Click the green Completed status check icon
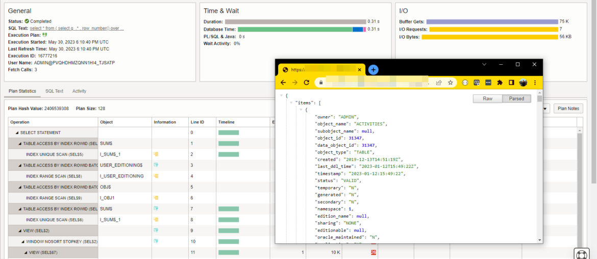 pos(27,21)
